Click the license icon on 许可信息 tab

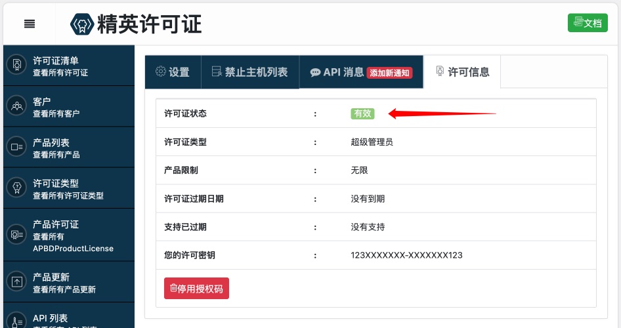point(440,71)
